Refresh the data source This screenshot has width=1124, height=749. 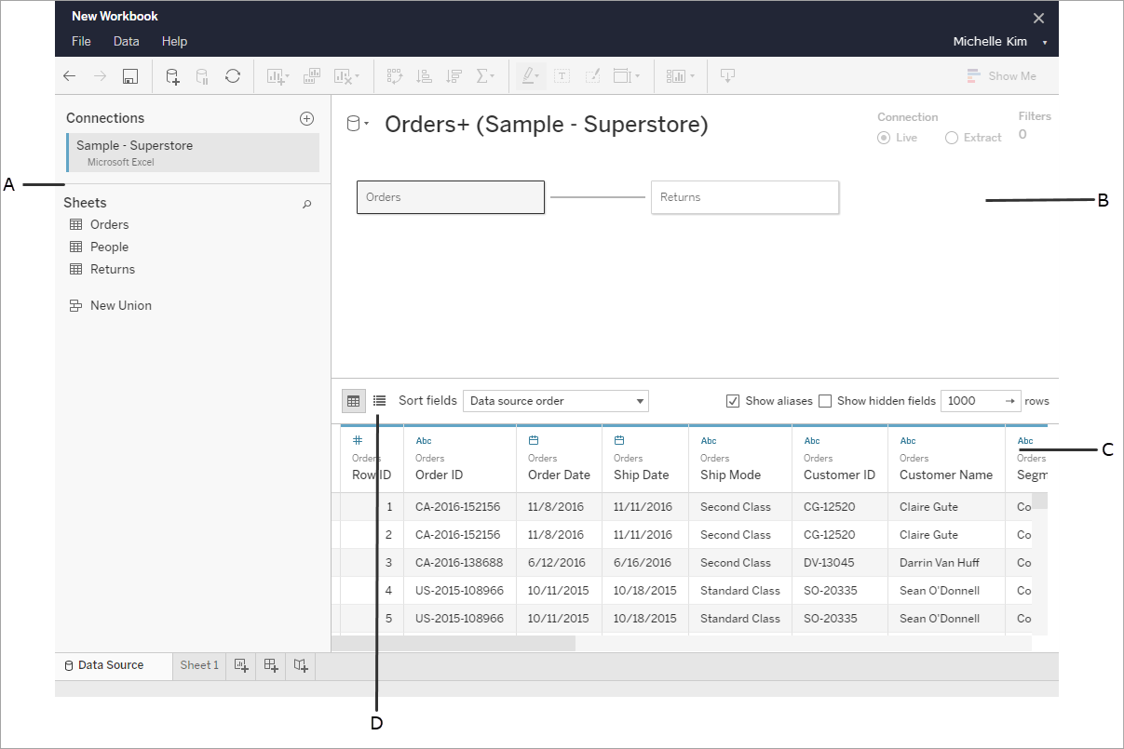pos(232,75)
